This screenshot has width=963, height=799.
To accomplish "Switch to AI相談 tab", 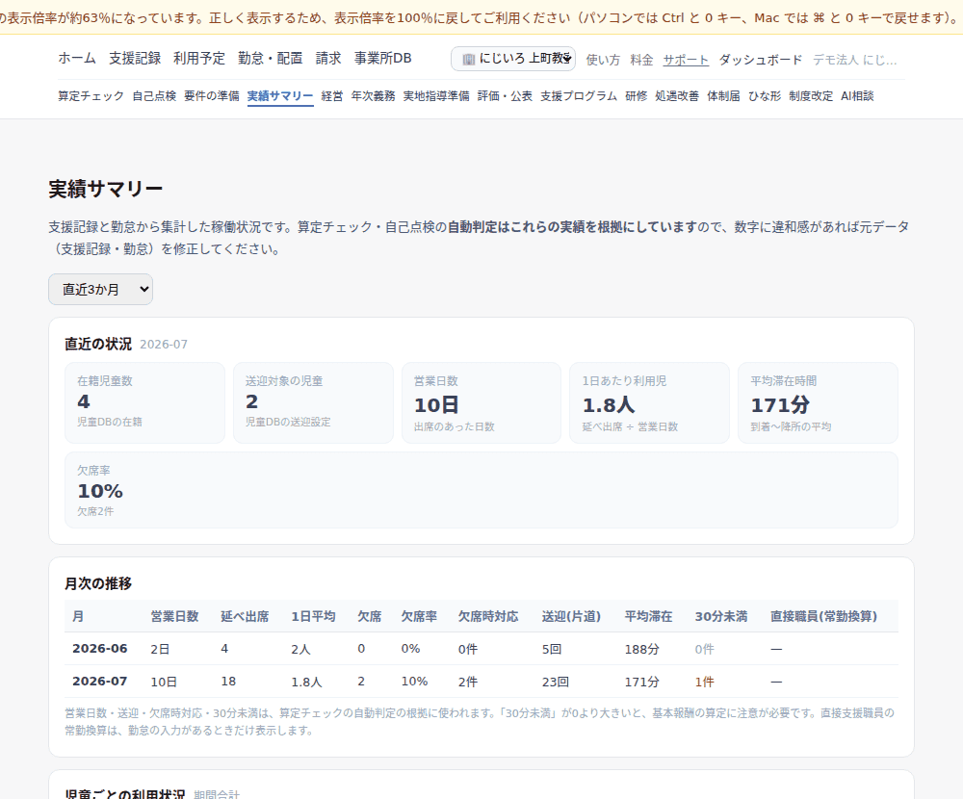I will (x=857, y=96).
